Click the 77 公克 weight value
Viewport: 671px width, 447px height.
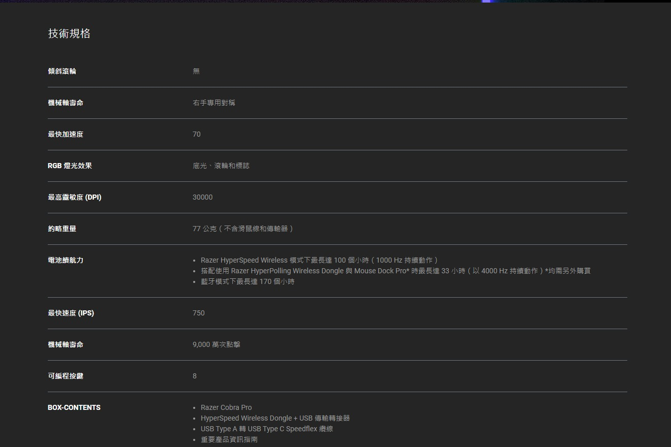[x=243, y=229]
